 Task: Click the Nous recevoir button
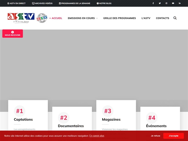pyautogui.click(x=13, y=33)
